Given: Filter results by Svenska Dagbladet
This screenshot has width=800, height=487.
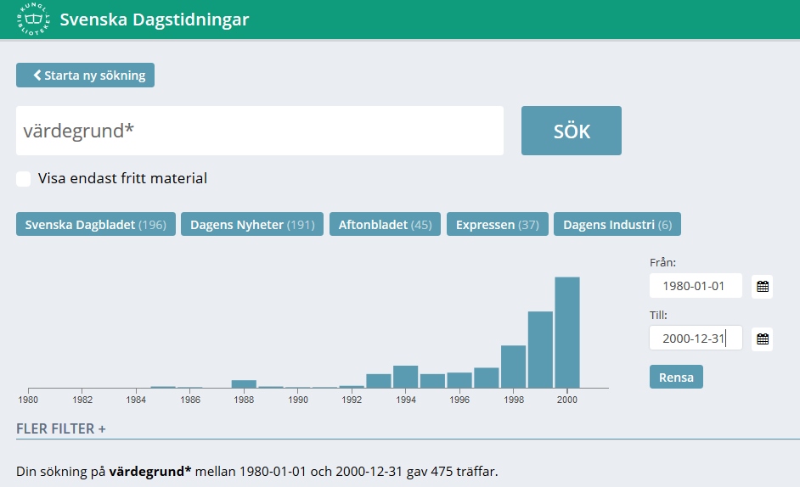Looking at the screenshot, I should click(96, 224).
